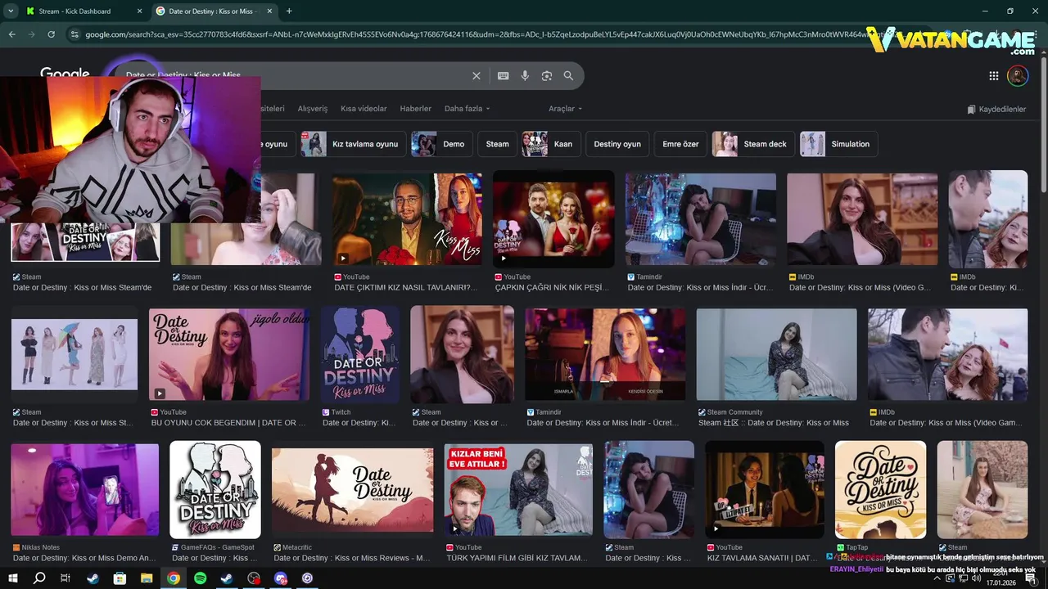Image resolution: width=1048 pixels, height=589 pixels.
Task: Switch to Chrome on the taskbar
Action: click(174, 578)
